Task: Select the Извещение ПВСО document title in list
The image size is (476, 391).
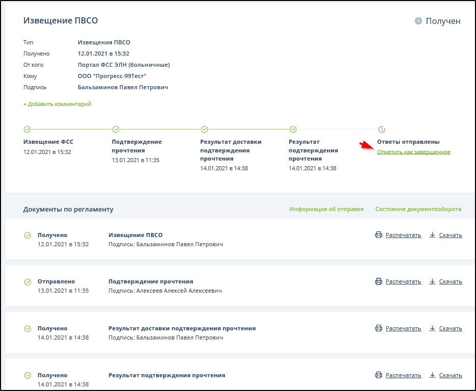Action: (x=136, y=235)
